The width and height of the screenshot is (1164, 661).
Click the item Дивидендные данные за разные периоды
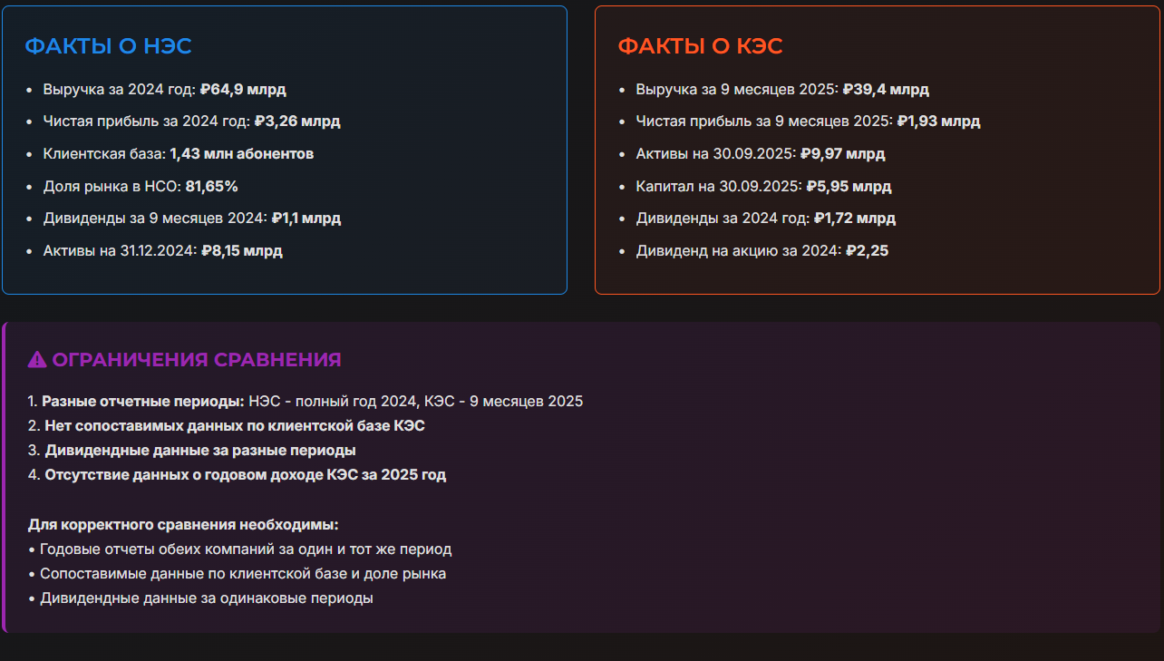(x=200, y=451)
